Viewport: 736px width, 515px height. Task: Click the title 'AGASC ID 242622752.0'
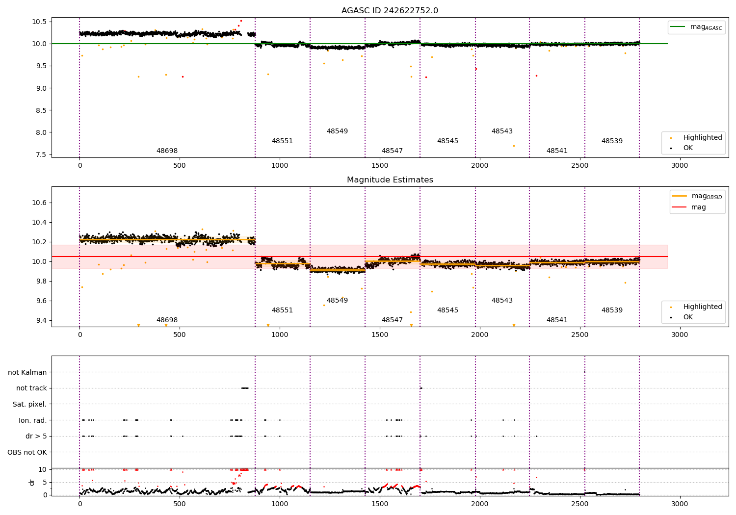[390, 11]
